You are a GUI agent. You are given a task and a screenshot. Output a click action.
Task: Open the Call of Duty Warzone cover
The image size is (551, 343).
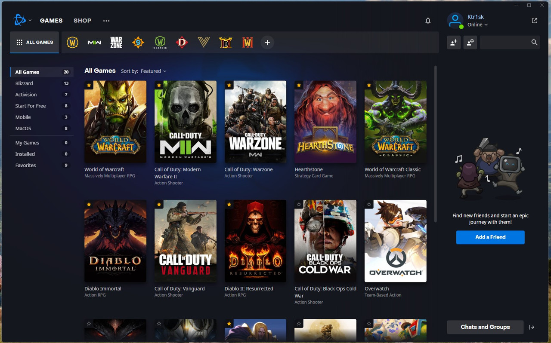255,122
